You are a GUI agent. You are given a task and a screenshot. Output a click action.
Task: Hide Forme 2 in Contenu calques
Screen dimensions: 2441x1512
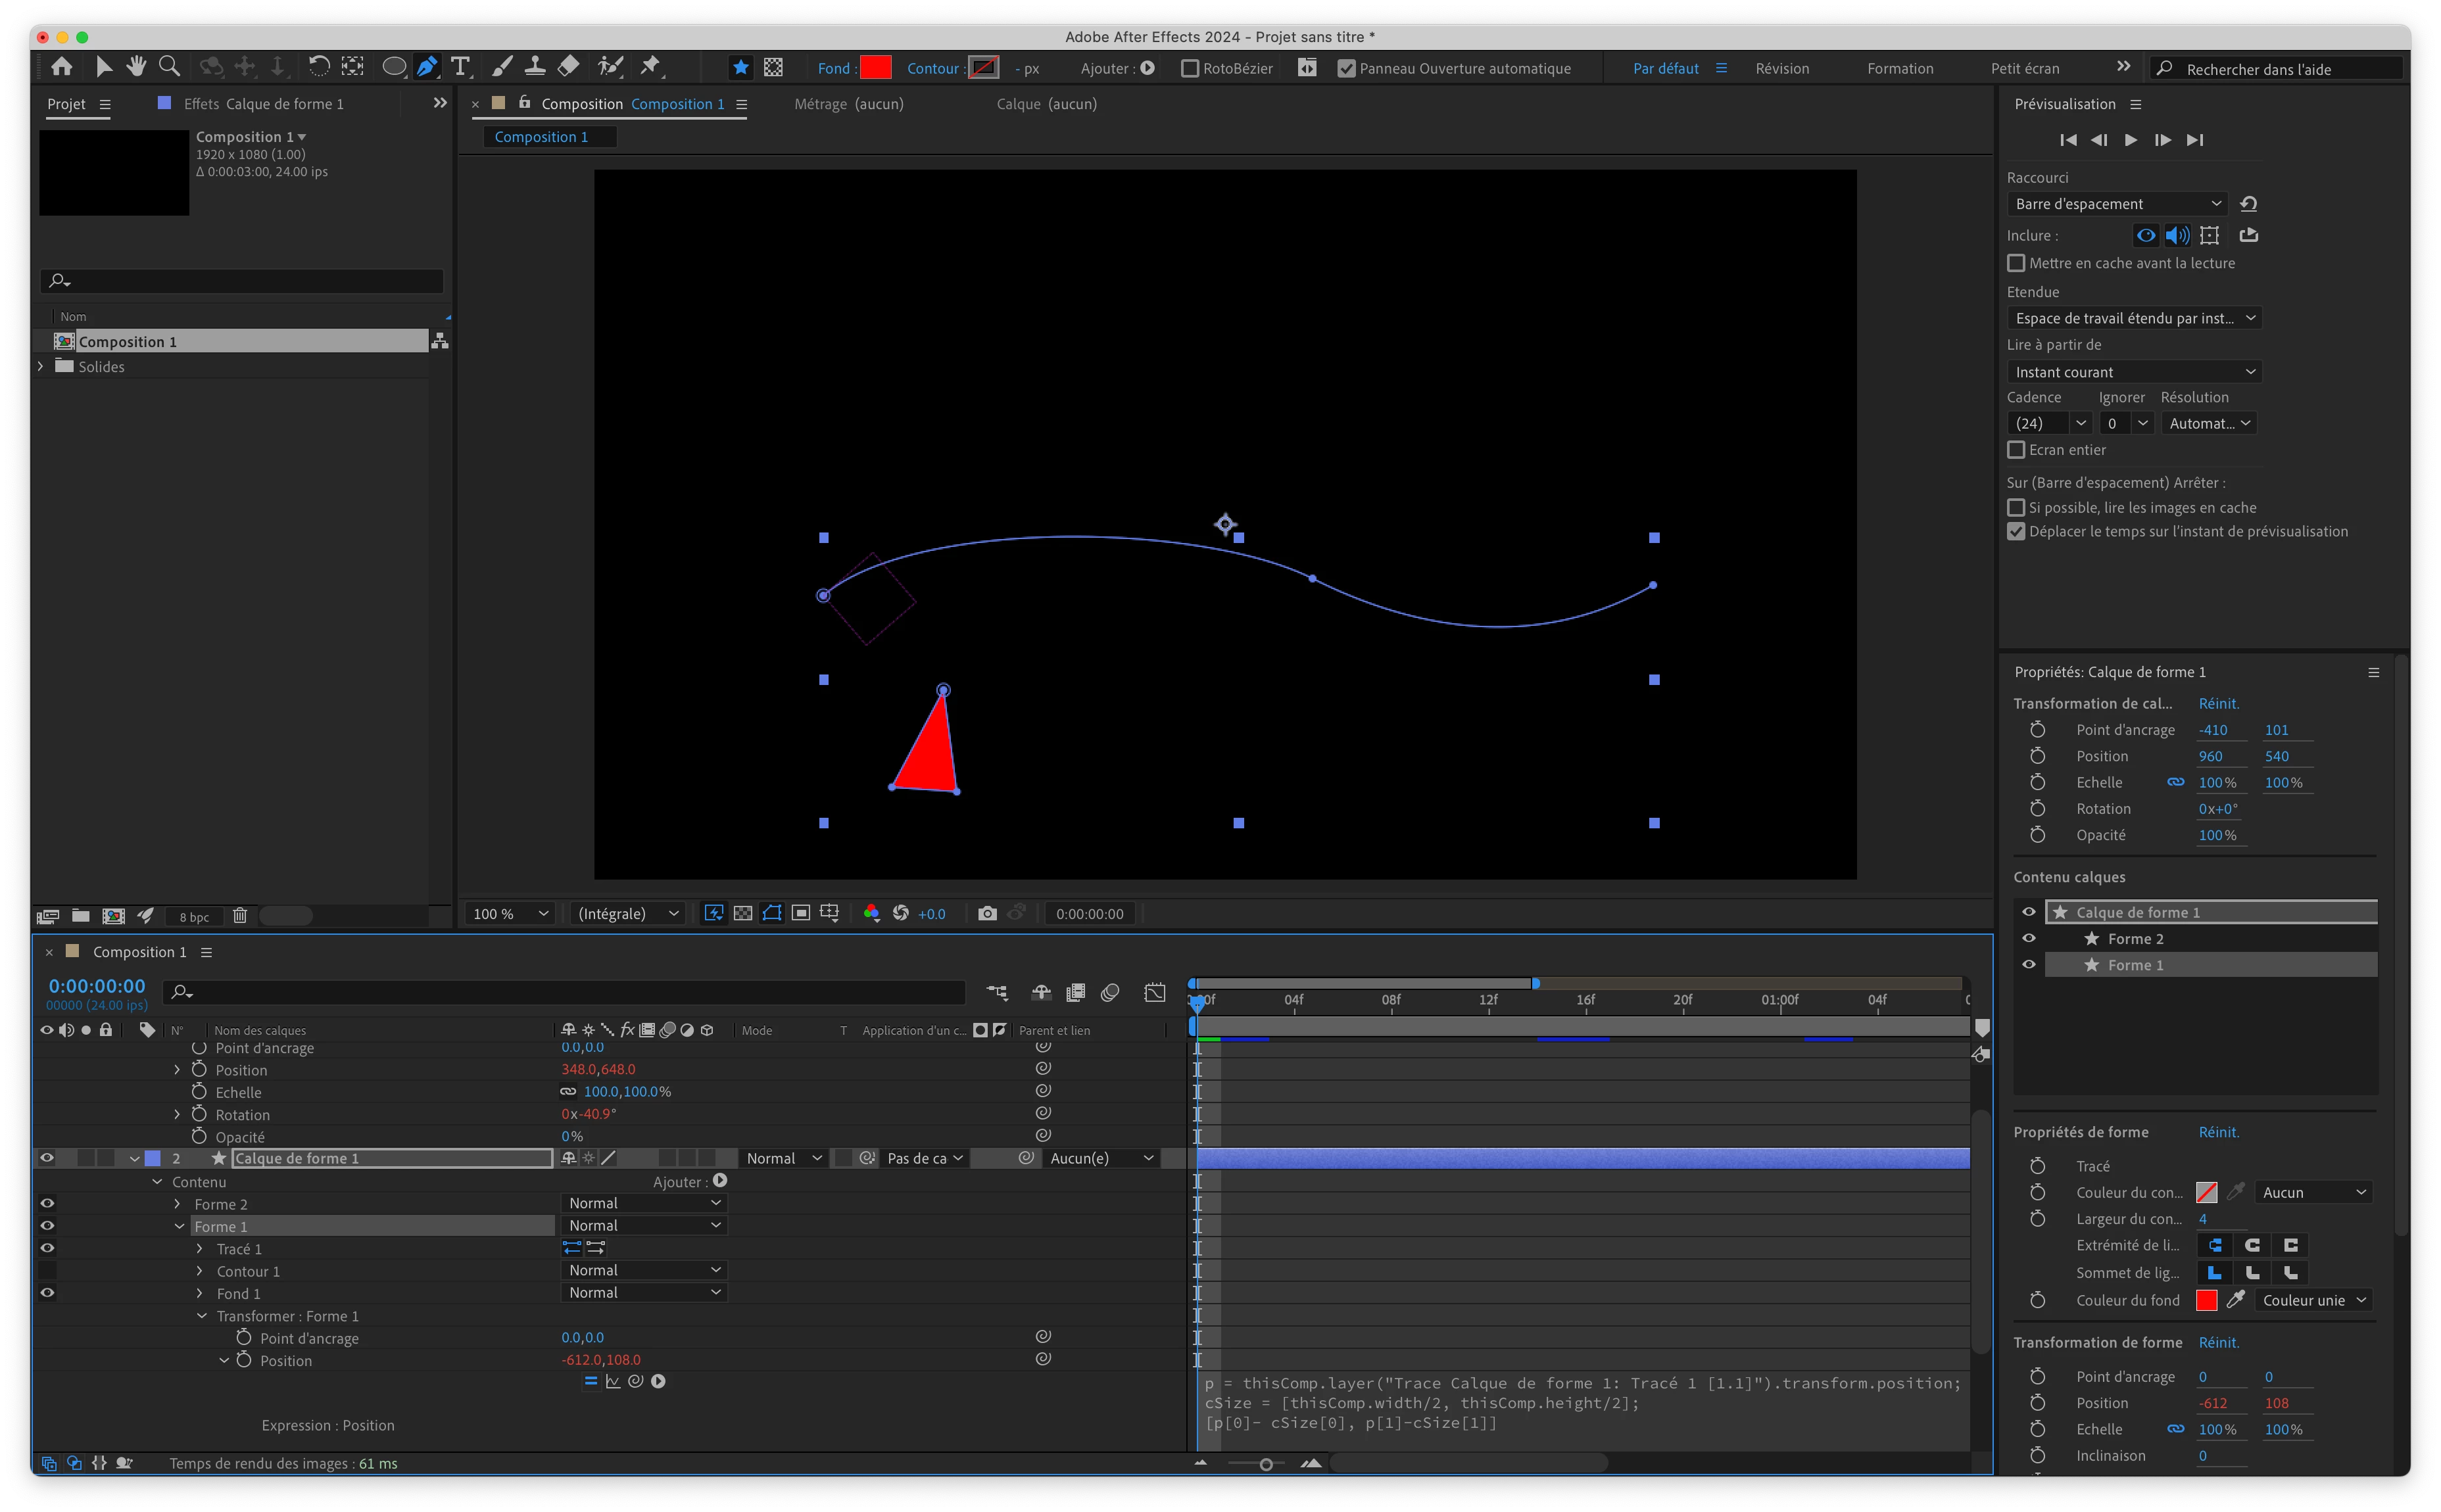click(x=2029, y=938)
